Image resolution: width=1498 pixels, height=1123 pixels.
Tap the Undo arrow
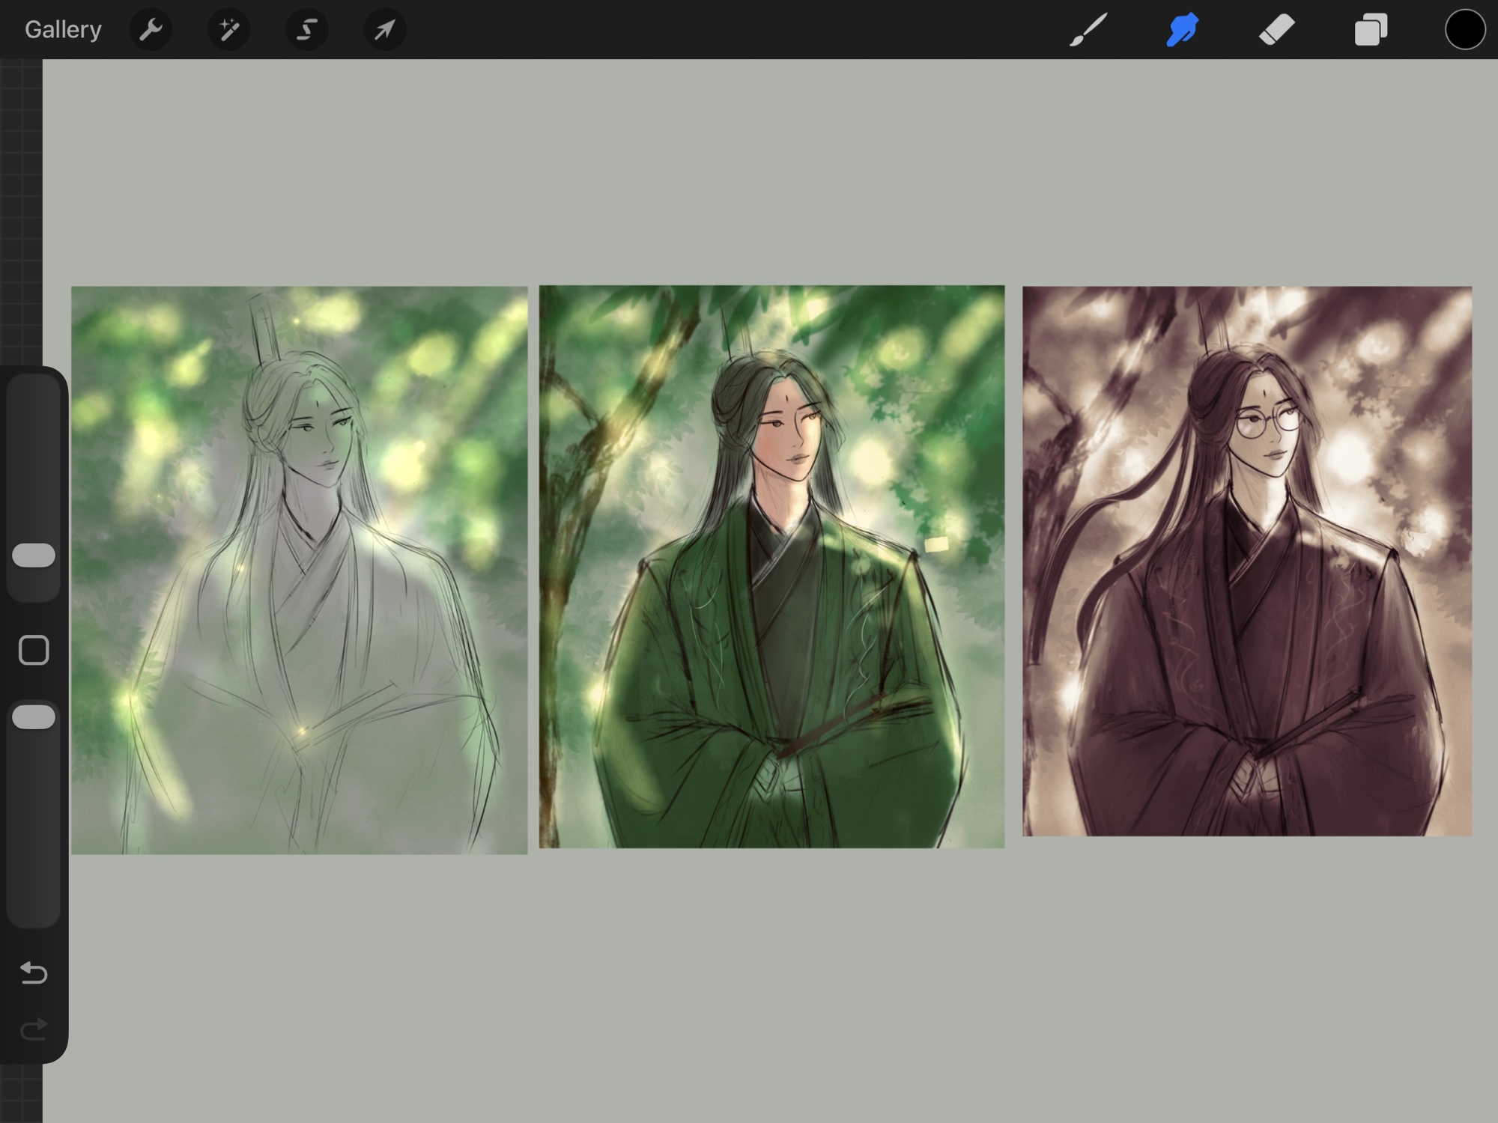[34, 973]
